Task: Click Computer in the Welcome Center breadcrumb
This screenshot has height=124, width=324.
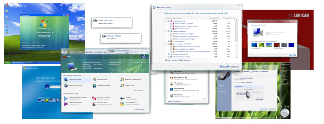Action: coord(75,53)
